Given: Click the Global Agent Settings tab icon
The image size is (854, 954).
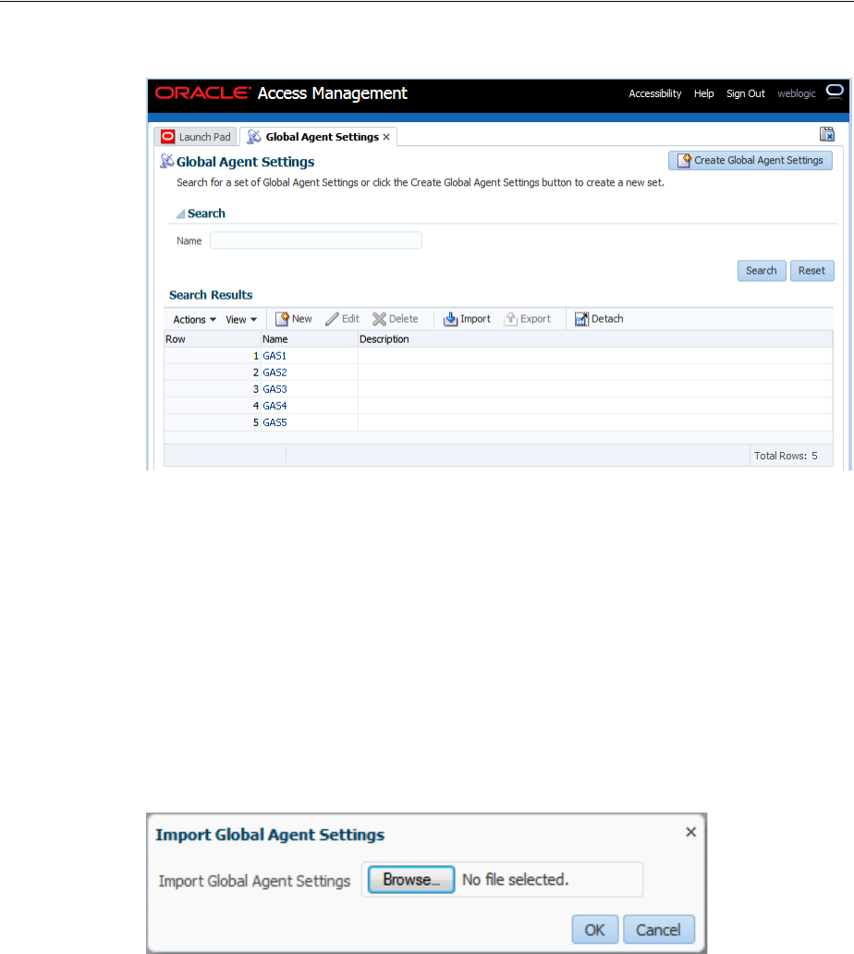Looking at the screenshot, I should coord(253,137).
